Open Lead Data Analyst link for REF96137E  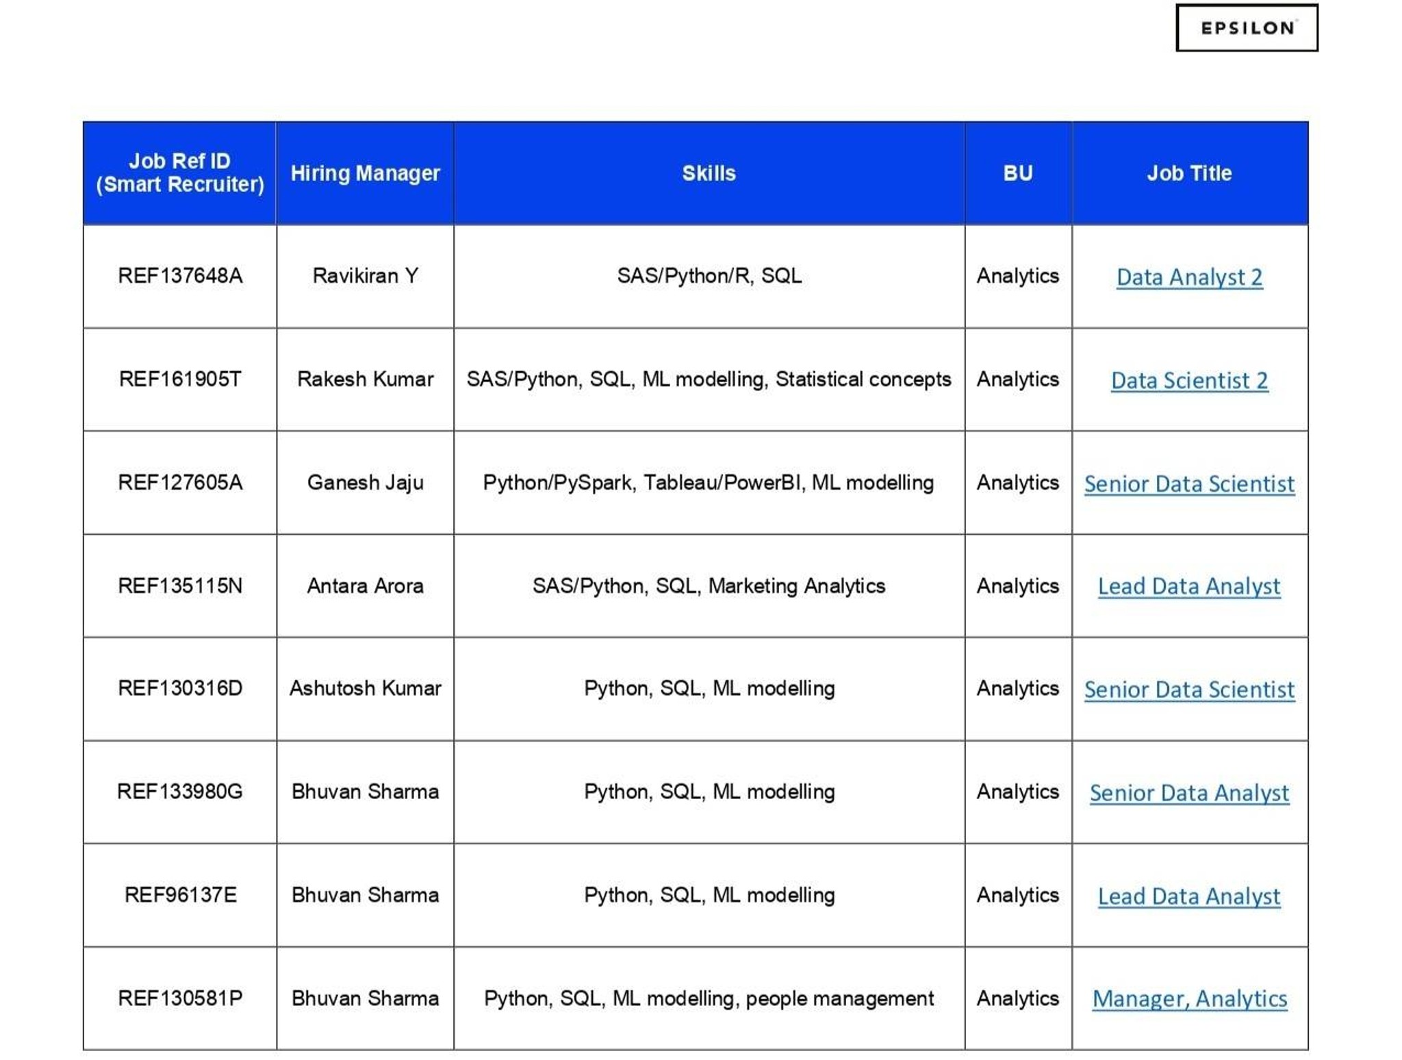pyautogui.click(x=1189, y=896)
